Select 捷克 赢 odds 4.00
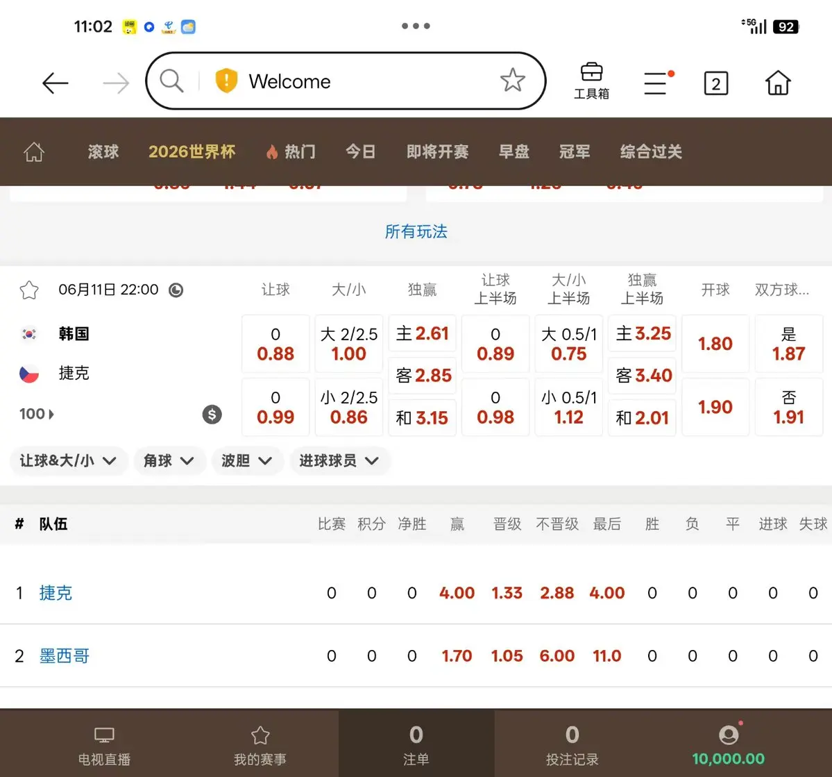 [457, 593]
